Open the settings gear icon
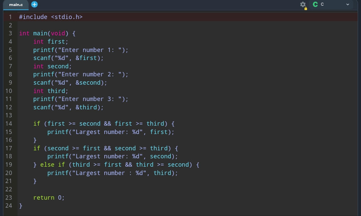 point(303,5)
